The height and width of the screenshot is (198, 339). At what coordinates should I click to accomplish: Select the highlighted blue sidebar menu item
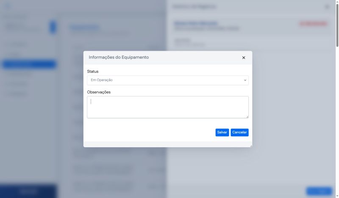[29, 64]
